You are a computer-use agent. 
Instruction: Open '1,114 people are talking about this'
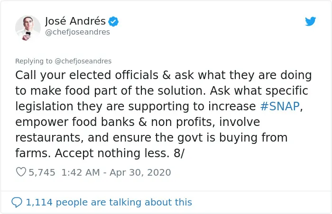(x=109, y=202)
